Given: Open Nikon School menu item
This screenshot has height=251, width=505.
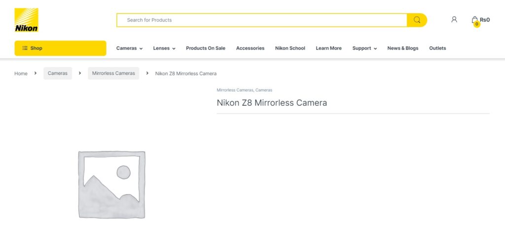Looking at the screenshot, I should (x=290, y=48).
